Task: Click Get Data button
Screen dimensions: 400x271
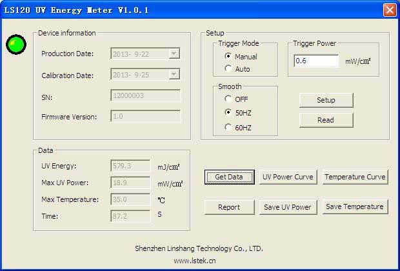Action: [x=229, y=177]
